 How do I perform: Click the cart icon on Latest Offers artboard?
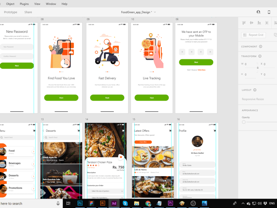click(x=170, y=131)
